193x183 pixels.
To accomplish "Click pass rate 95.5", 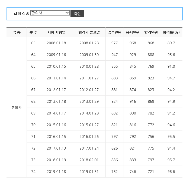I will 171,137.
